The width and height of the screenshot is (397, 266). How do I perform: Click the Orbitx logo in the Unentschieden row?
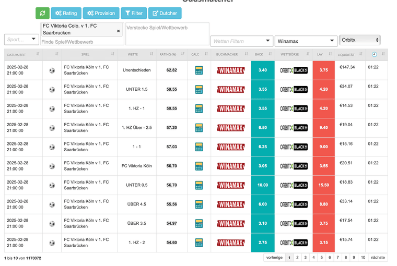coord(294,70)
